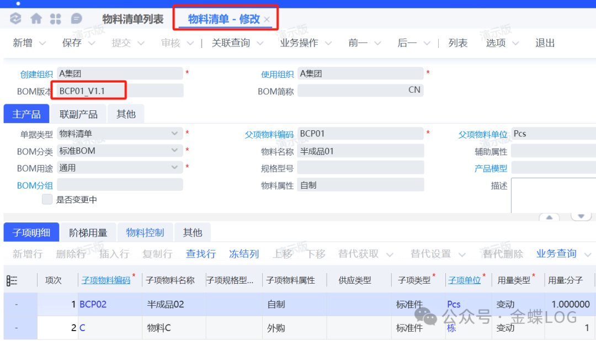Click the column settings icon in grid header
The width and height of the screenshot is (596, 341).
[x=12, y=280]
